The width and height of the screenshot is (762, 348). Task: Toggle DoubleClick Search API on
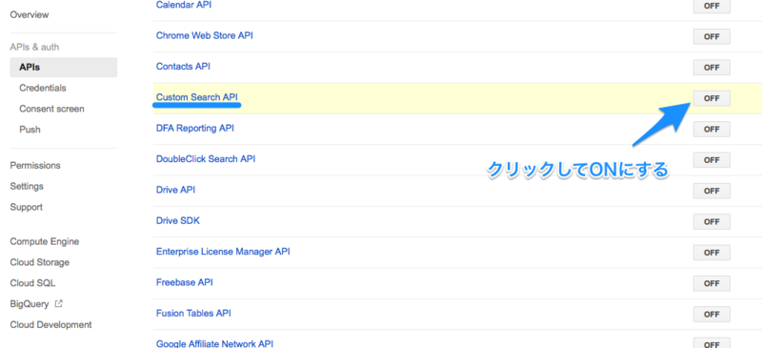[712, 160]
